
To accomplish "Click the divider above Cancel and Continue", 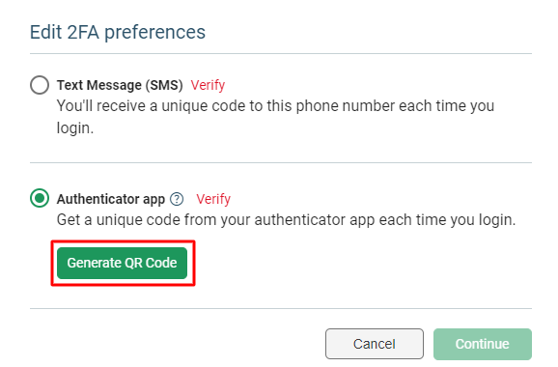I will click(x=281, y=308).
